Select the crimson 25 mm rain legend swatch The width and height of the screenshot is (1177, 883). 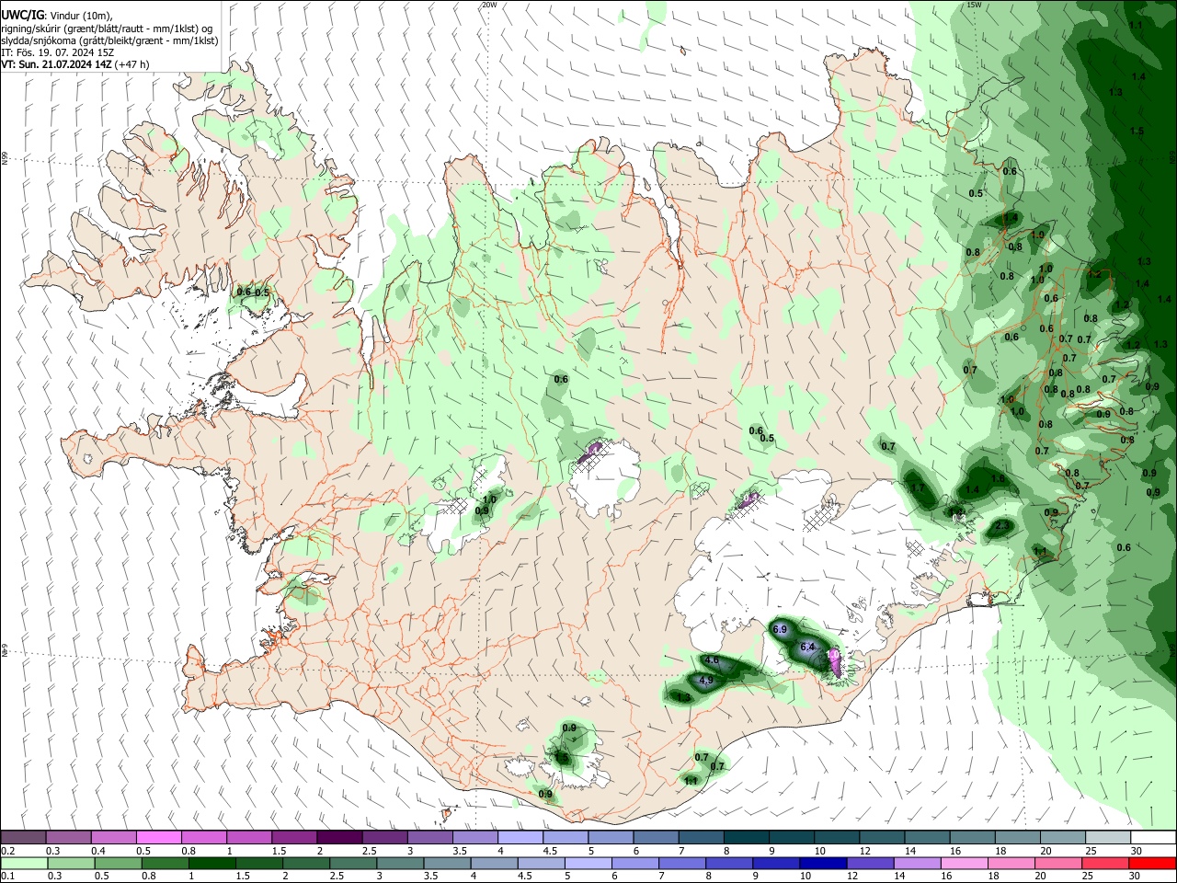[1105, 863]
